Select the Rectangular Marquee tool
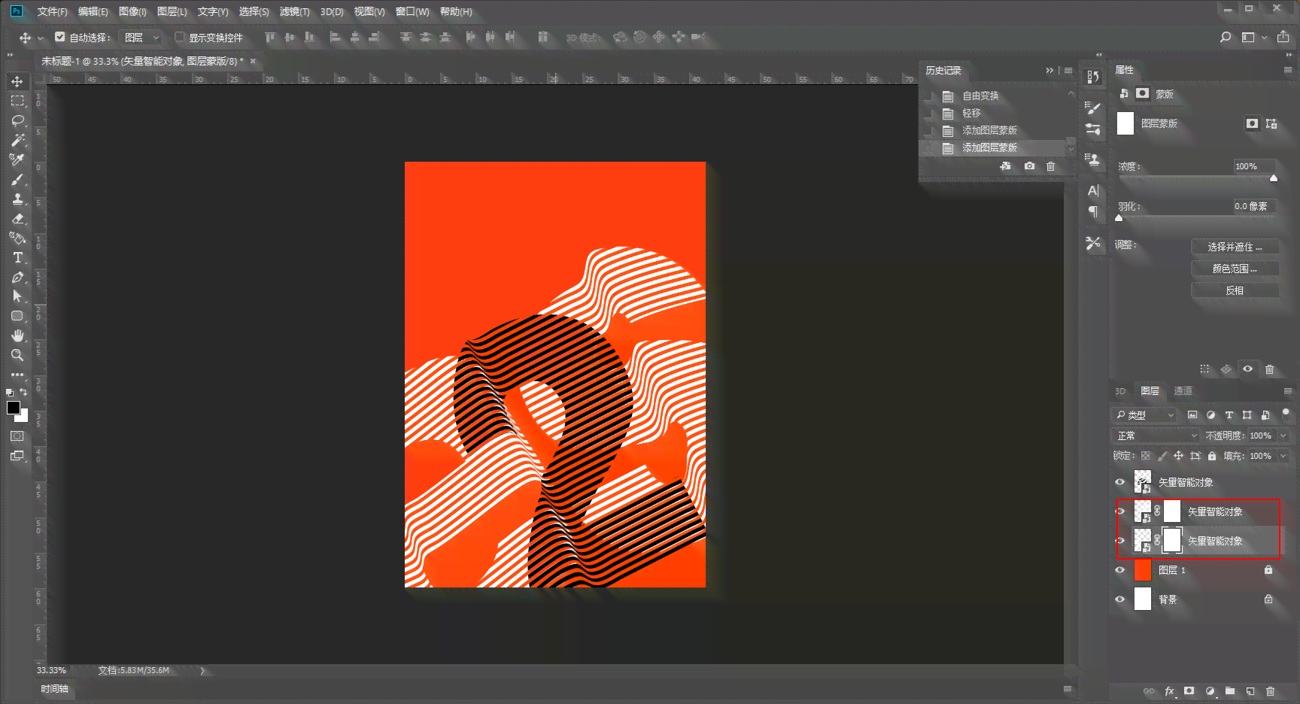1300x704 pixels. coord(17,101)
